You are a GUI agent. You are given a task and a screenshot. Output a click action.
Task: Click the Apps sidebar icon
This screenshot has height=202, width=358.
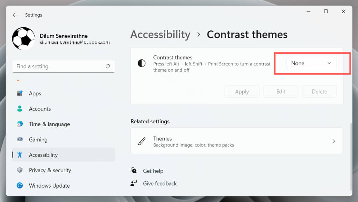tap(20, 93)
